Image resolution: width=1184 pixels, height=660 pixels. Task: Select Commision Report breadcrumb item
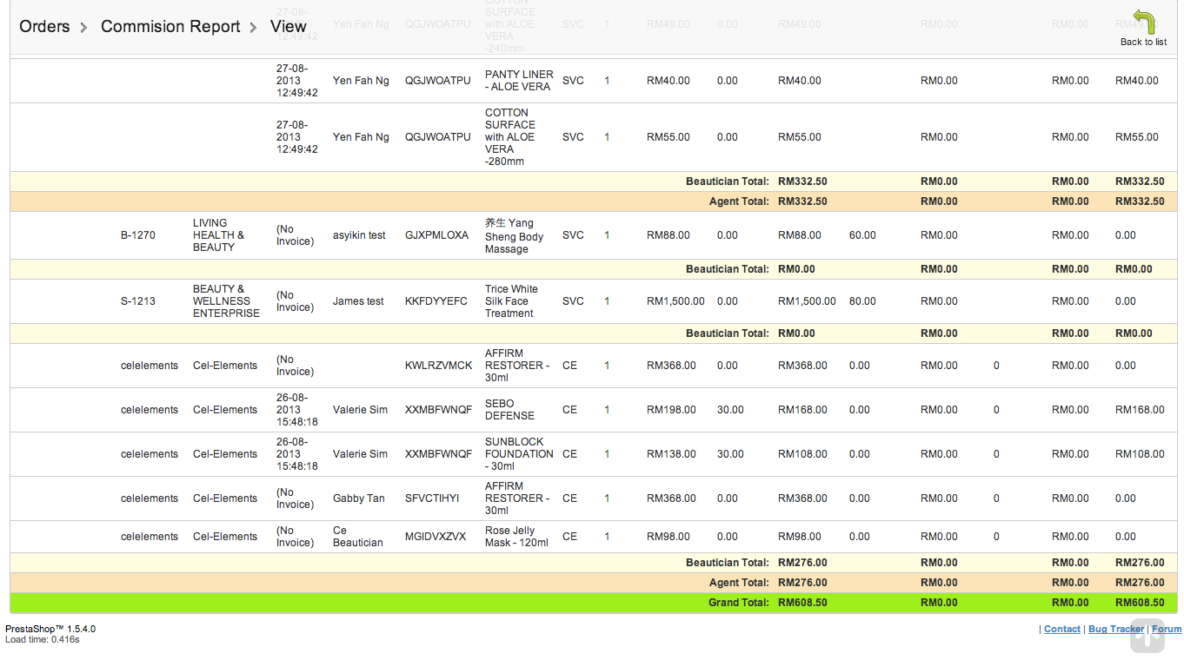click(170, 27)
